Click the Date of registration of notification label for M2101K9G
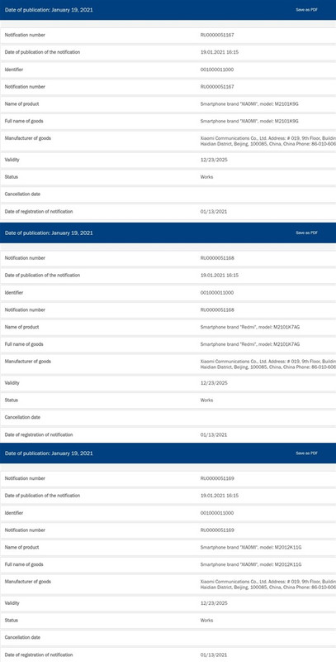Viewport: 336px width, 662px height. tap(39, 212)
